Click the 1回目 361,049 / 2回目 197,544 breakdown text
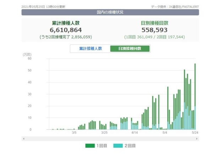The width and height of the screenshot is (213, 155). 154,37
